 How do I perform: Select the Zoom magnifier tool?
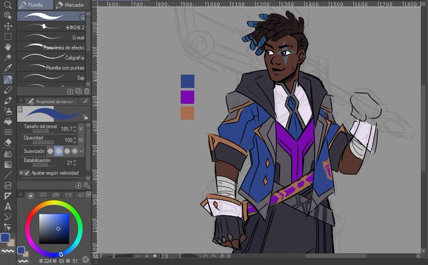(x=8, y=5)
